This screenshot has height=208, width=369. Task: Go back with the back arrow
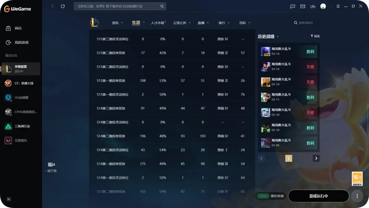coord(53,6)
